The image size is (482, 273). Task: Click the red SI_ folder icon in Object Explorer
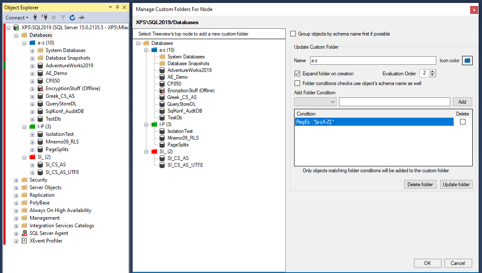33,157
